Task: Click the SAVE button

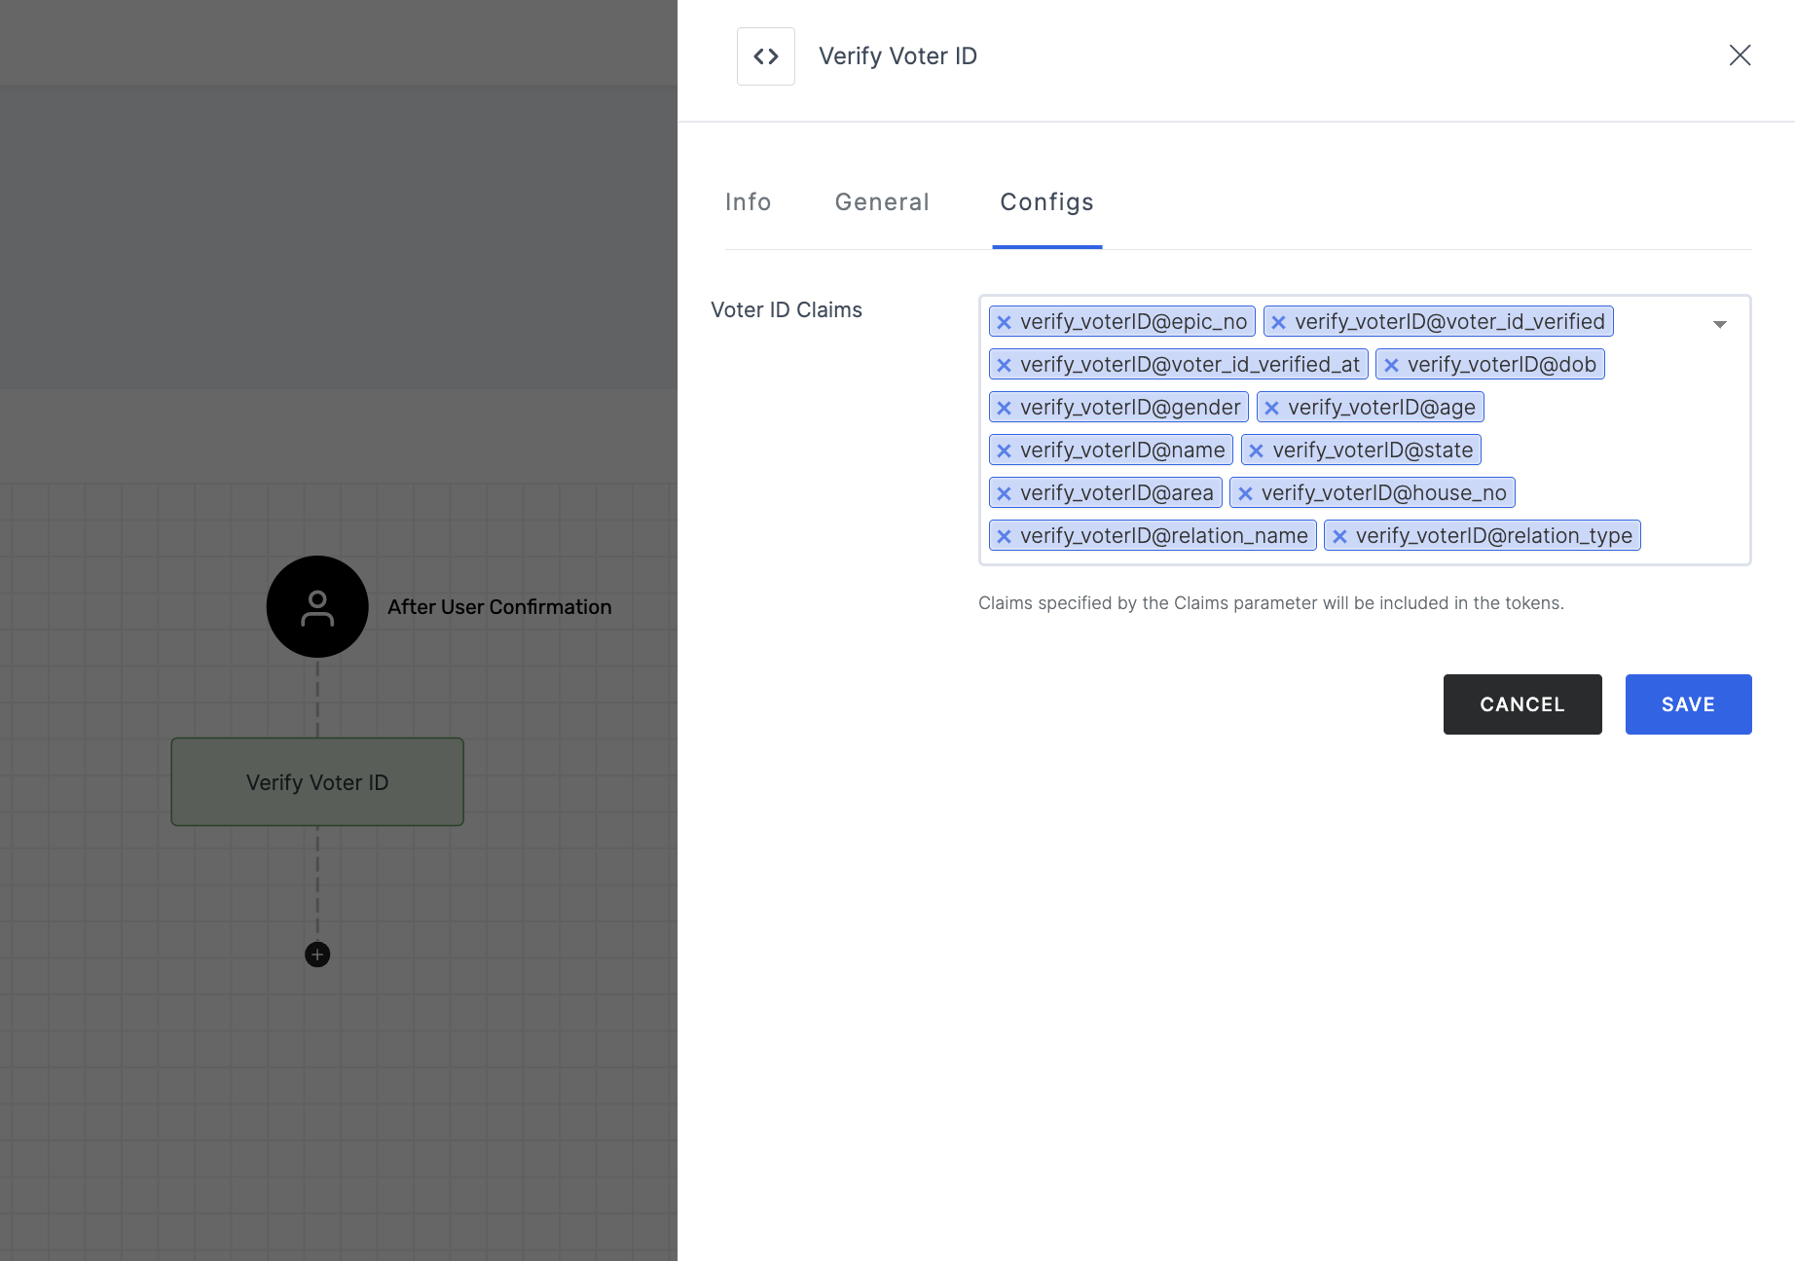Action: (x=1689, y=704)
